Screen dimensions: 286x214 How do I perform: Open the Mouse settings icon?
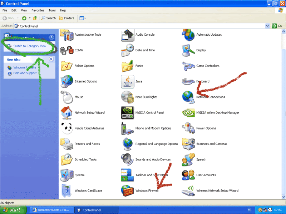67,97
